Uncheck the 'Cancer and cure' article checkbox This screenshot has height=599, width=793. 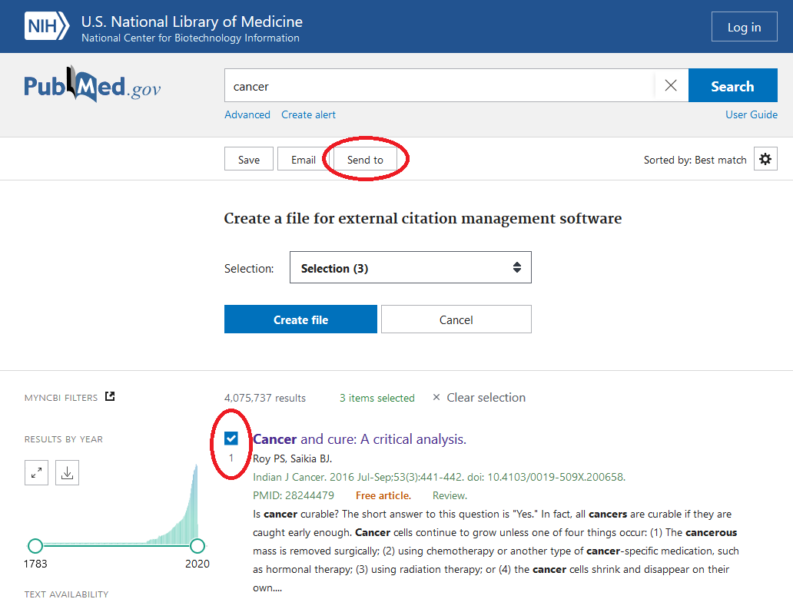click(231, 438)
